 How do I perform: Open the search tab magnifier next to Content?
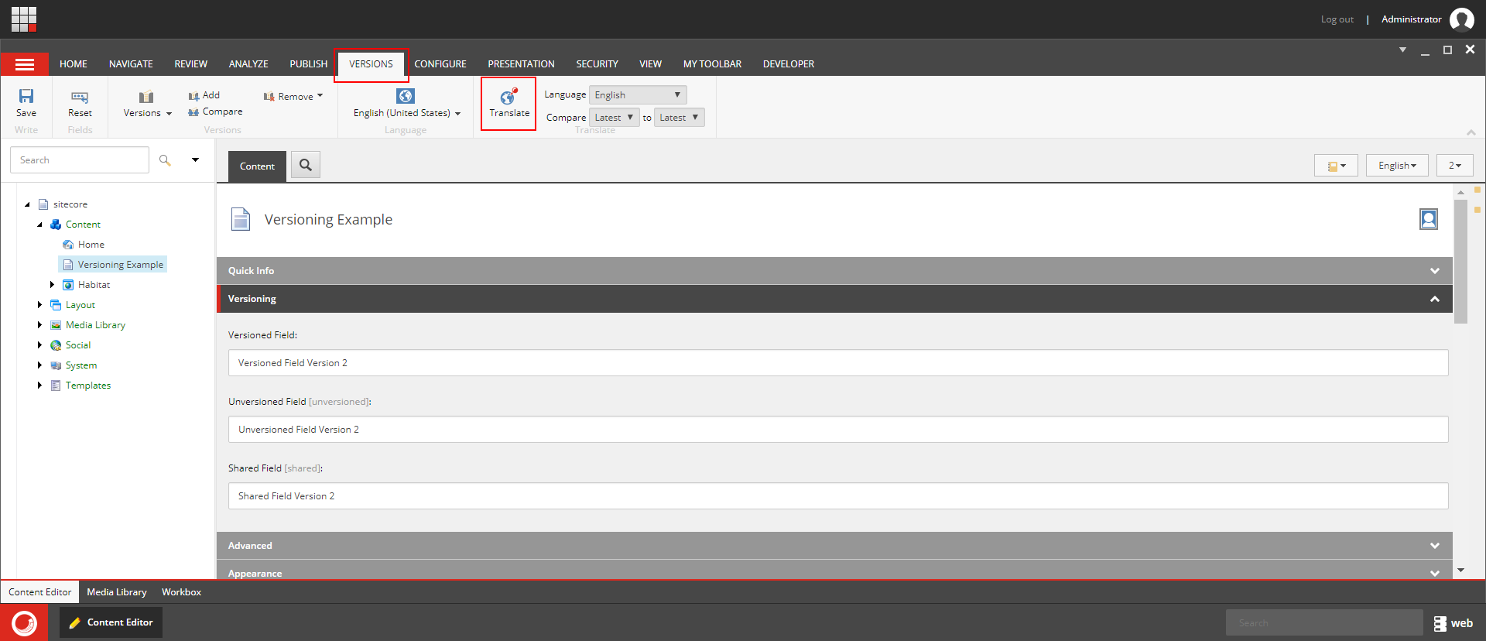coord(306,165)
